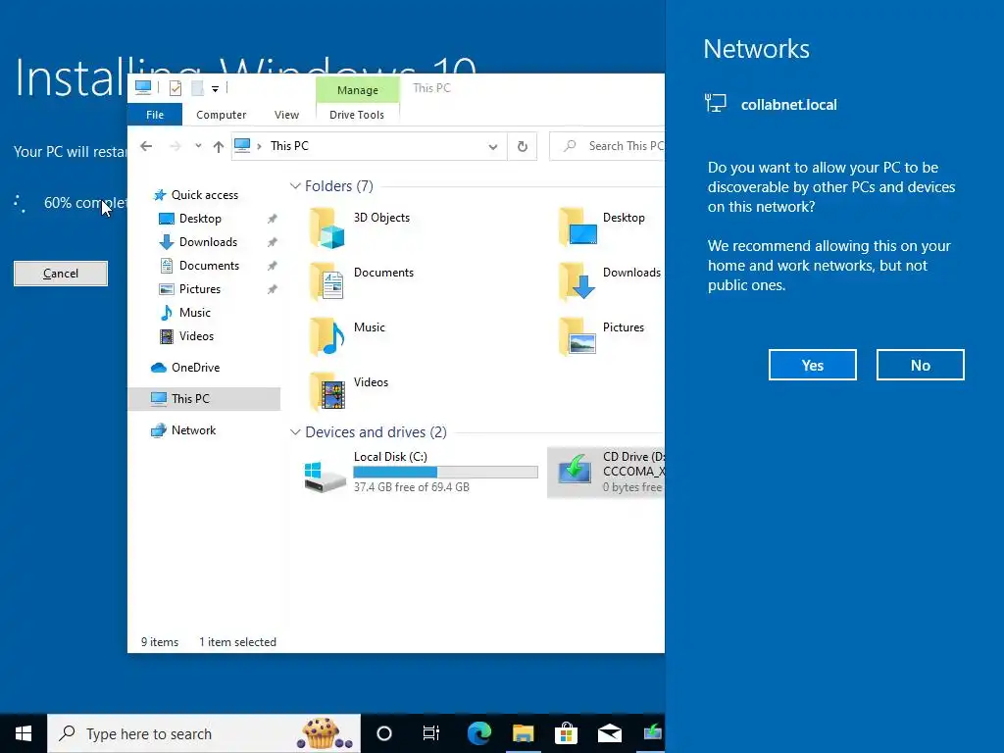
Task: Click the collabnet.local network entry
Action: (x=771, y=104)
